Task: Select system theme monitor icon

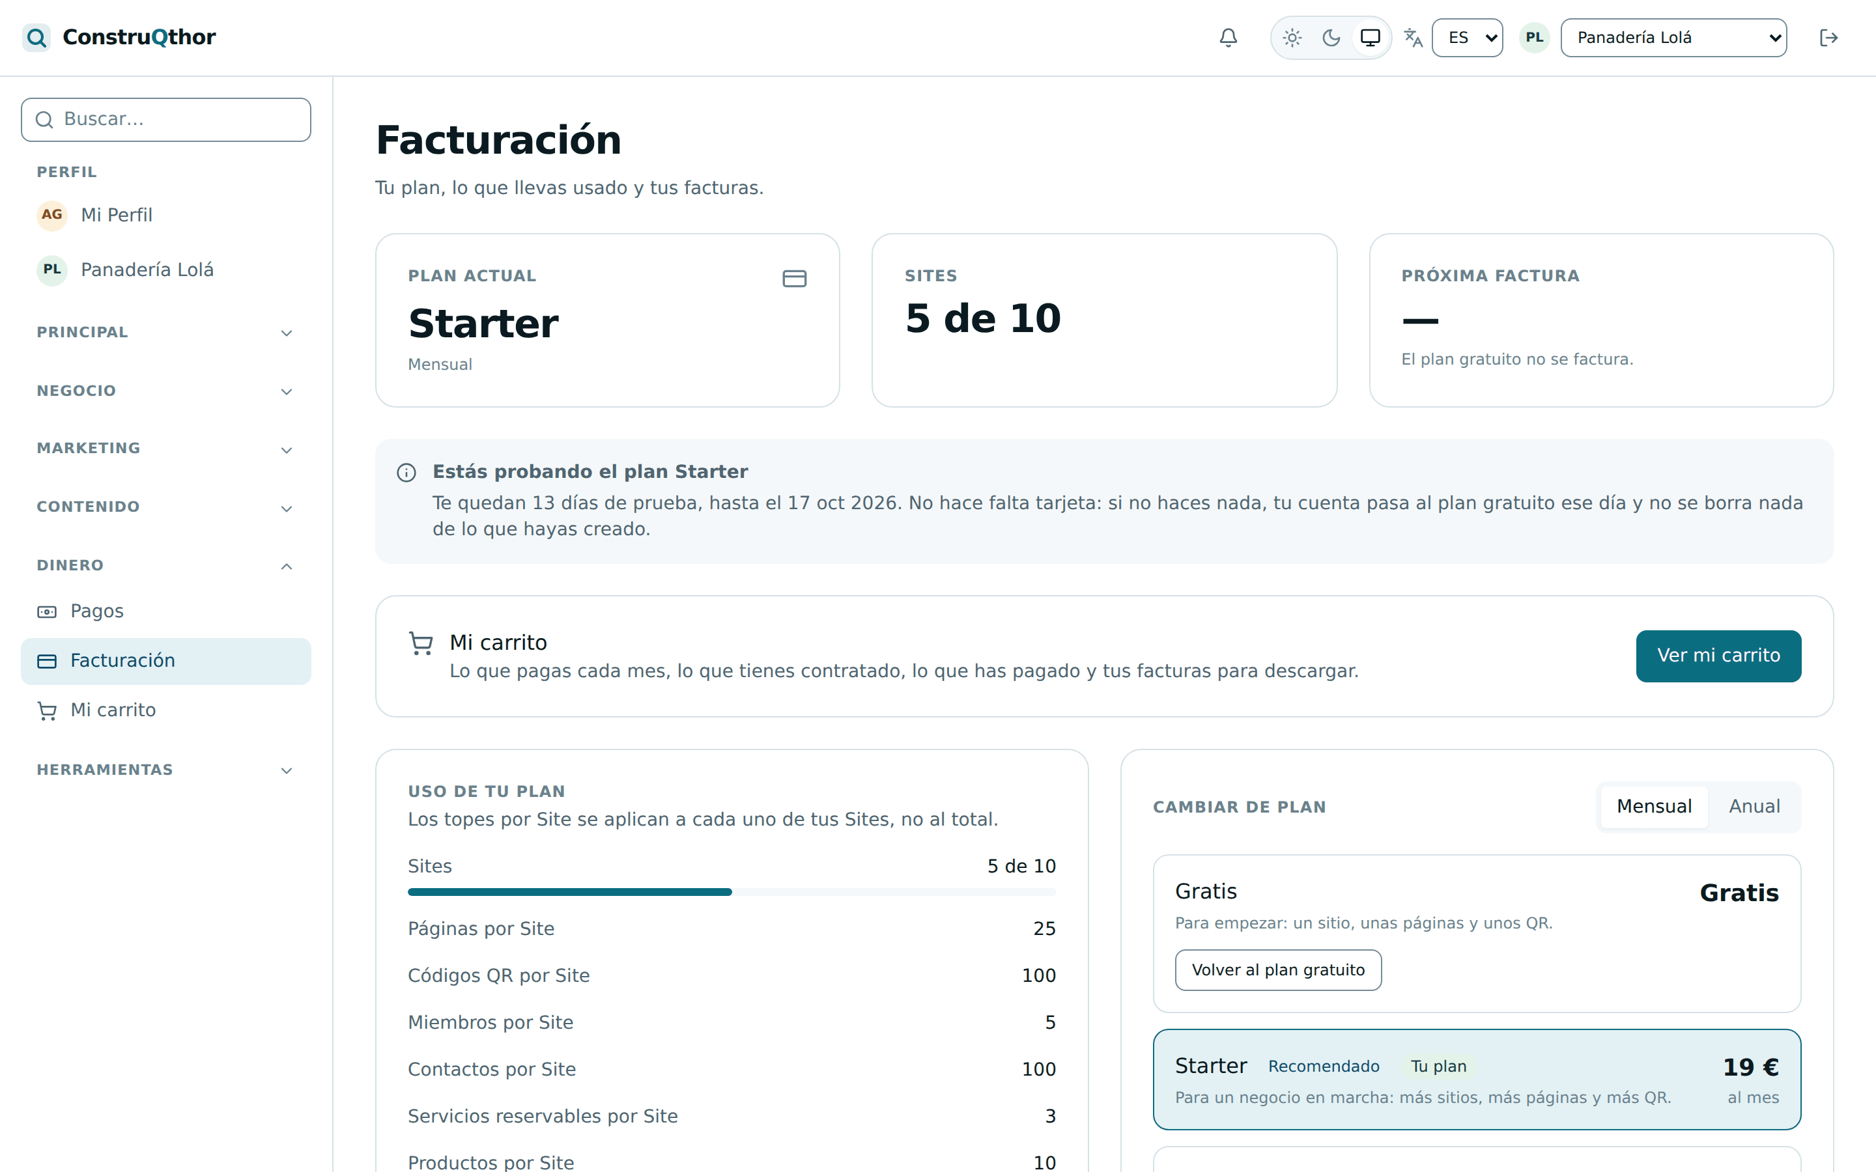Action: 1370,37
